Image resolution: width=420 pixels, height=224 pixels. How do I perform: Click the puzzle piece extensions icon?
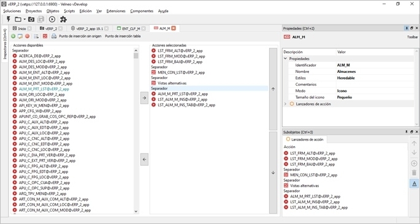(x=63, y=19)
